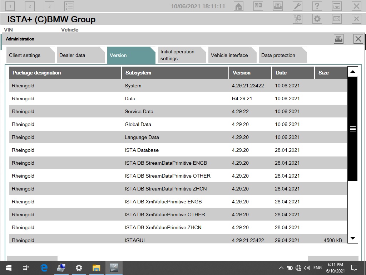Click the Subsystem column header
Image resolution: width=366 pixels, height=275 pixels.
pyautogui.click(x=175, y=73)
